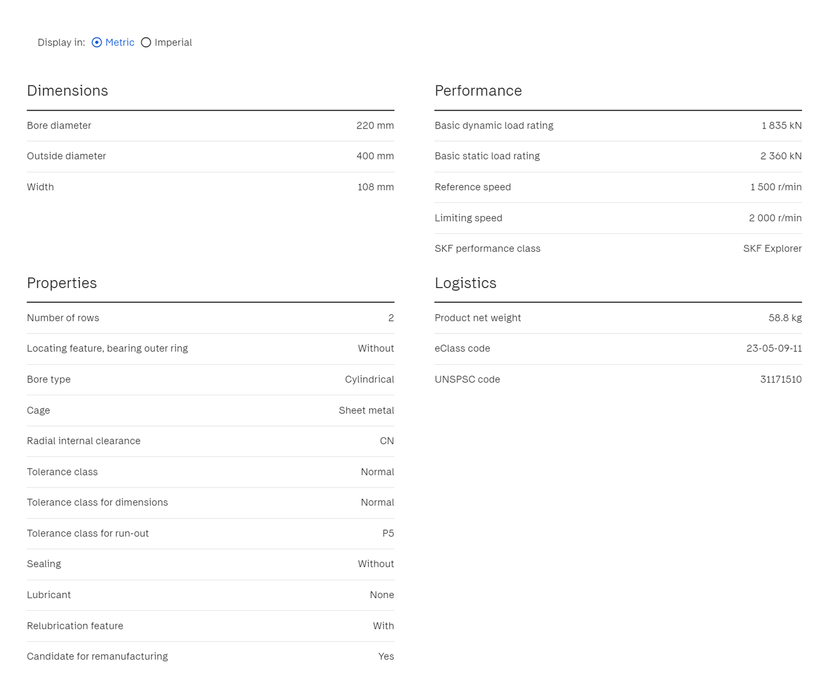This screenshot has height=688, width=832.
Task: Click the UNSPSC code 31171510
Action: (781, 380)
